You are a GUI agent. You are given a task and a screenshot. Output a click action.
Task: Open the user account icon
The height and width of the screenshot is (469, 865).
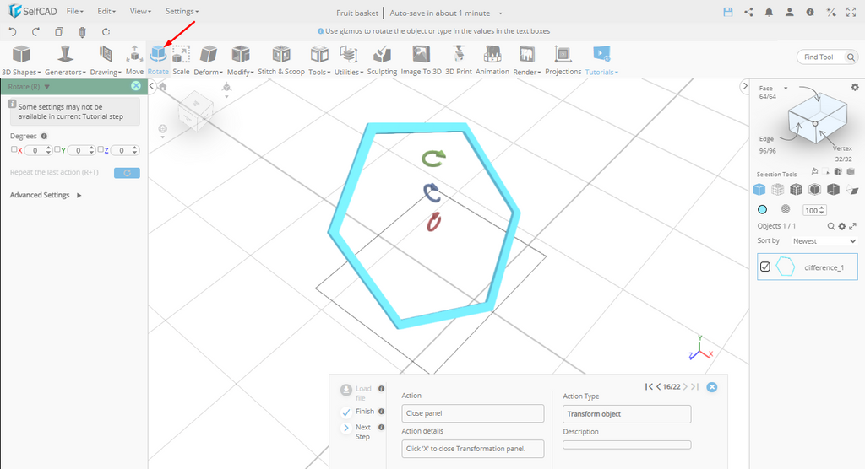tap(790, 12)
